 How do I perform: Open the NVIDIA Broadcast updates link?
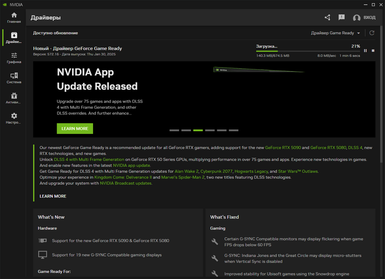click(126, 183)
